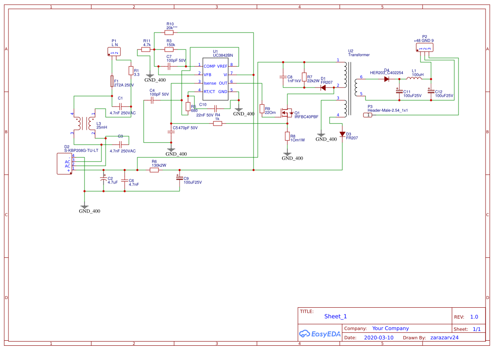Screen dimensions: 494x350
Task: Click the 2020-03-10 date field
Action: (379, 337)
